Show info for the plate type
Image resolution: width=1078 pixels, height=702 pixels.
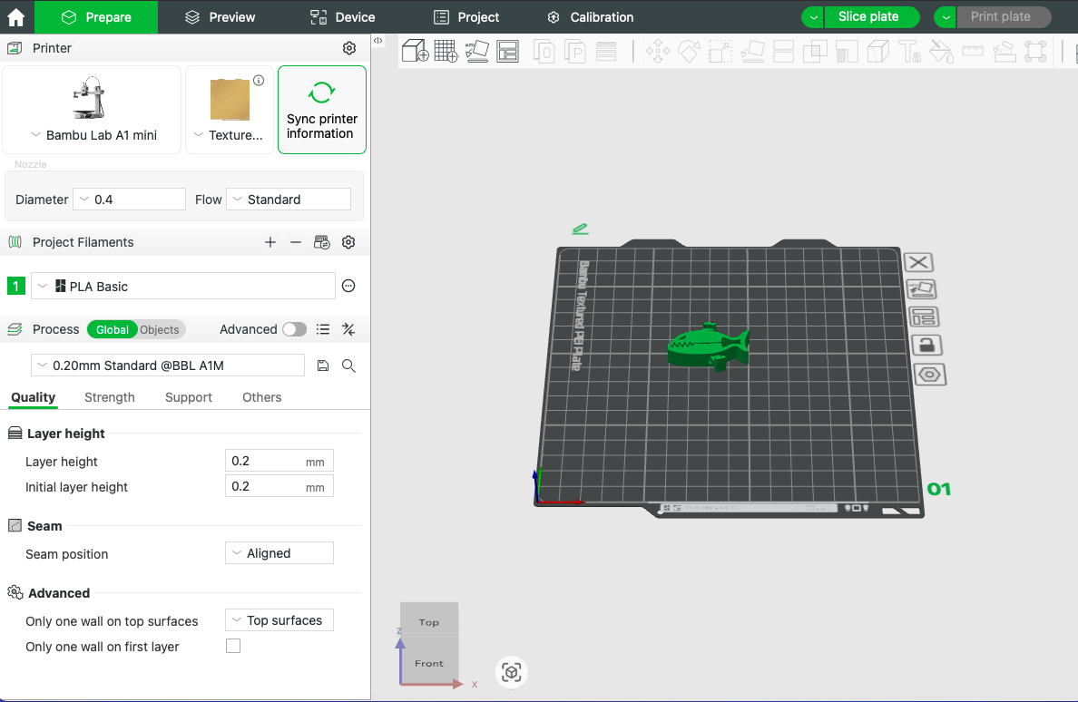(259, 81)
